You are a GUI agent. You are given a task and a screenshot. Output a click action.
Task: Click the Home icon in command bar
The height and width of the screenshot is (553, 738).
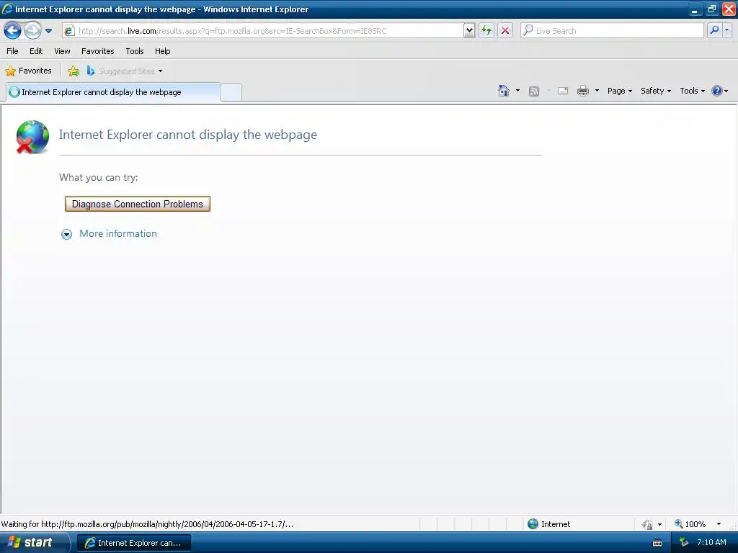point(504,91)
